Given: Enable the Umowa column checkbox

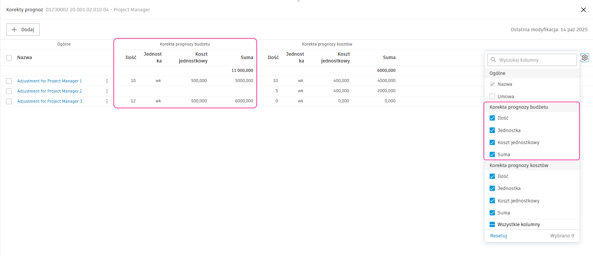Looking at the screenshot, I should point(492,96).
